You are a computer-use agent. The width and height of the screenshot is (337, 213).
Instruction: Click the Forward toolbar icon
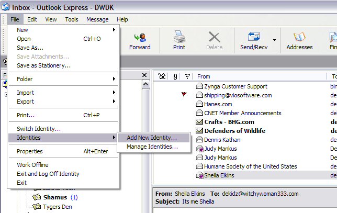point(140,40)
